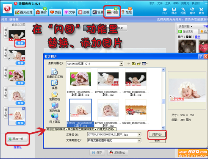Click the 提意见 link below add frame
The width and height of the screenshot is (208, 159).
click(17, 147)
